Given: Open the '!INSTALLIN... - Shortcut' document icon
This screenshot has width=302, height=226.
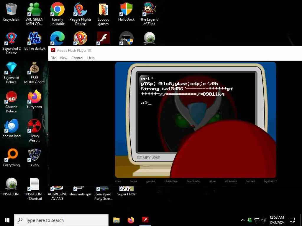Looking at the screenshot, I should pos(34,189).
